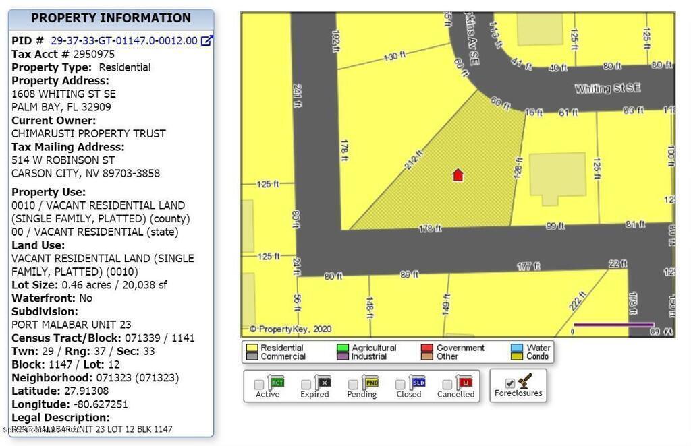
Task: Click the red Cancelled flag icon
Action: (465, 383)
